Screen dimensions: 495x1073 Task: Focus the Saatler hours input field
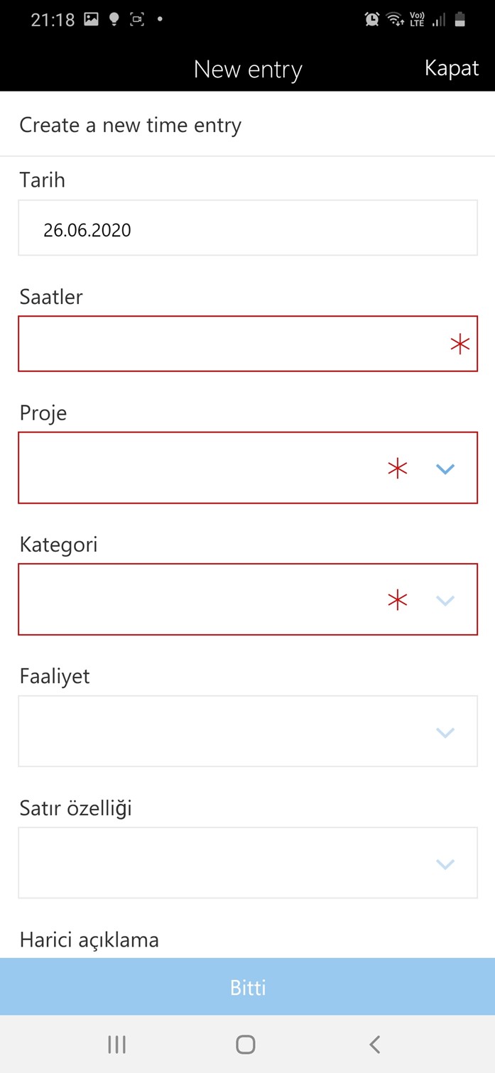pos(248,344)
